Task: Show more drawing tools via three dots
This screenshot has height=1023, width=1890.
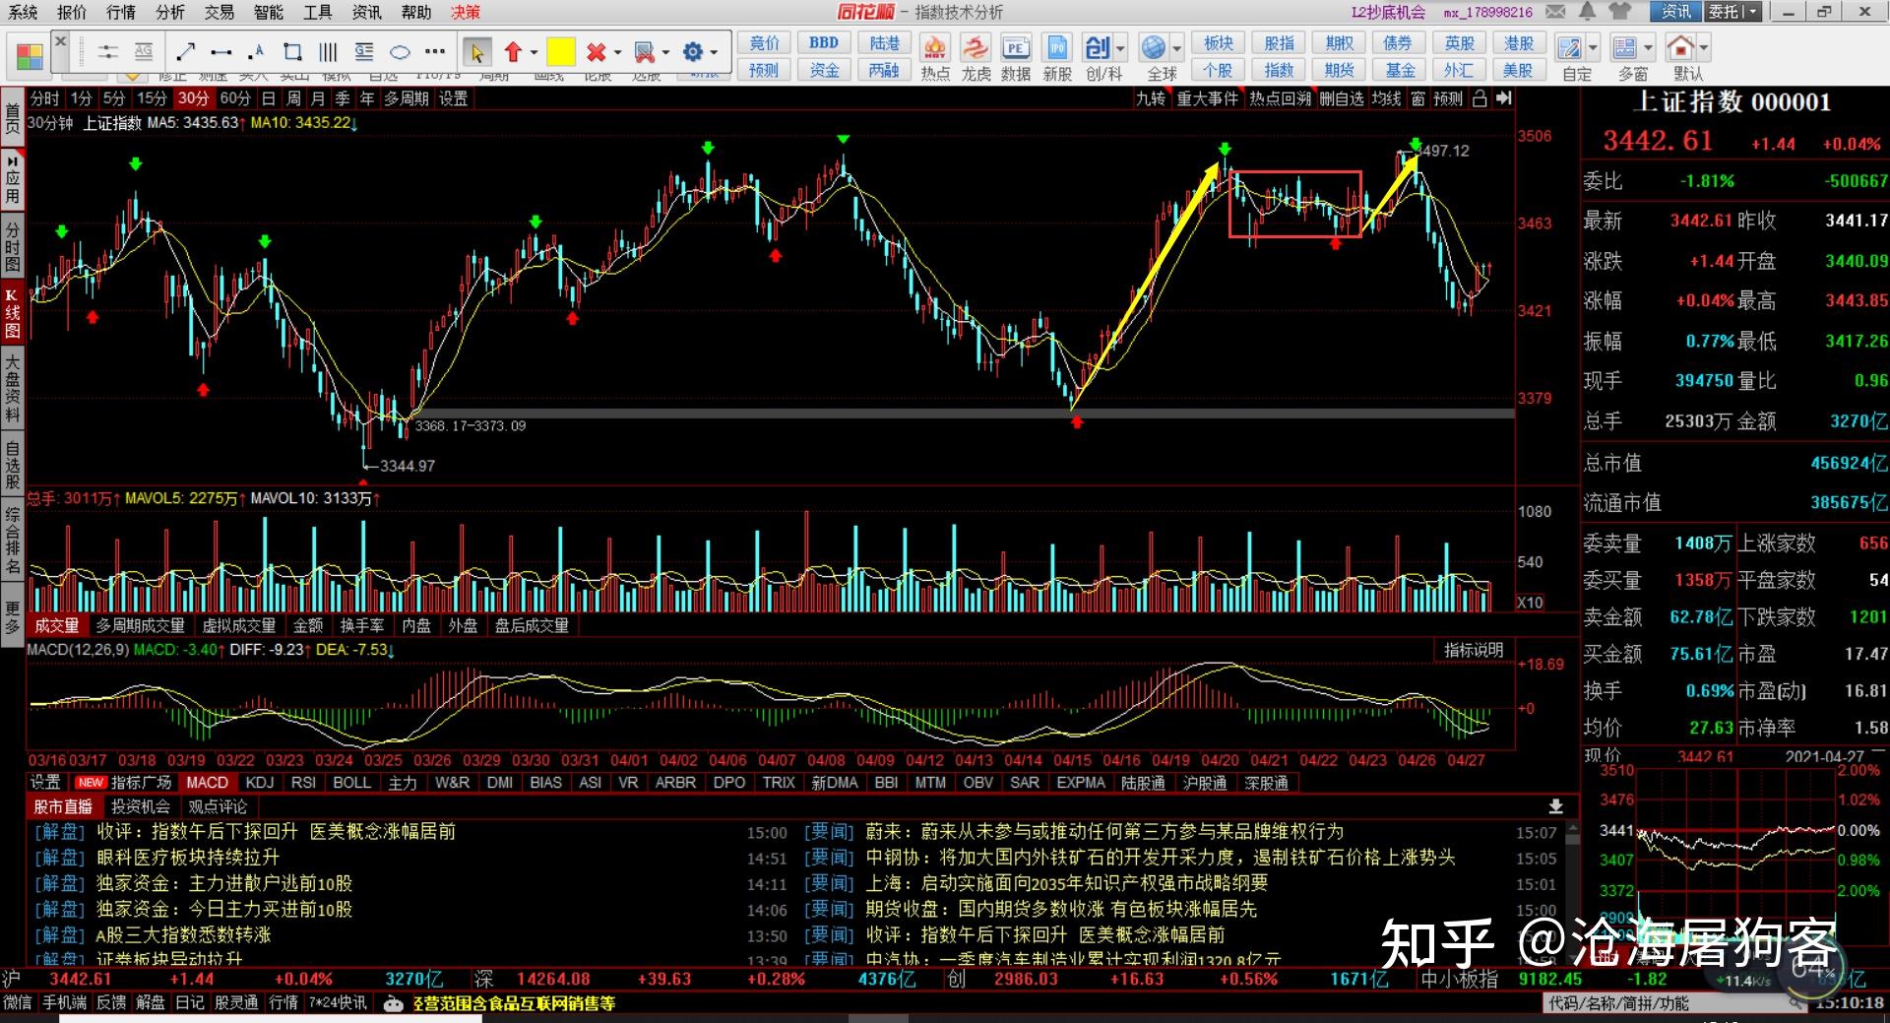Action: coord(435,51)
